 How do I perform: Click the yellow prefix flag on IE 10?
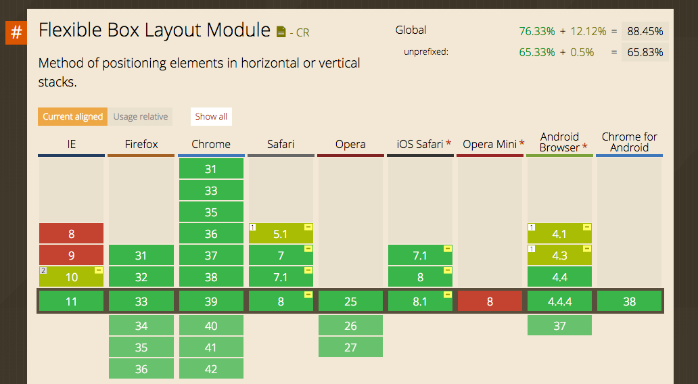pos(99,270)
